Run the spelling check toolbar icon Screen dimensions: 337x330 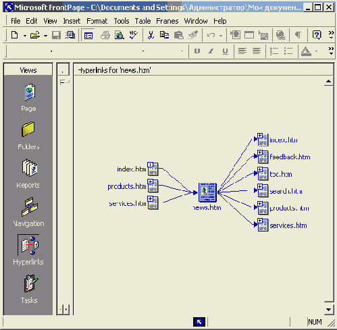click(x=134, y=35)
